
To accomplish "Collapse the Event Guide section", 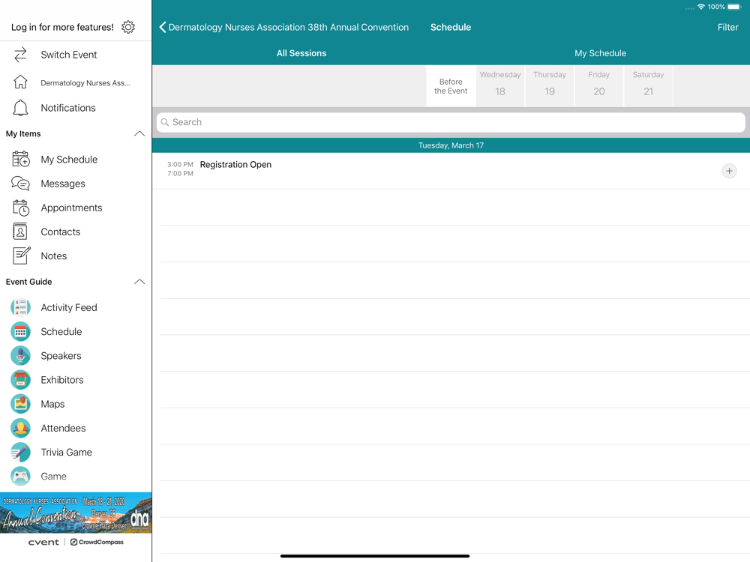I will click(139, 282).
